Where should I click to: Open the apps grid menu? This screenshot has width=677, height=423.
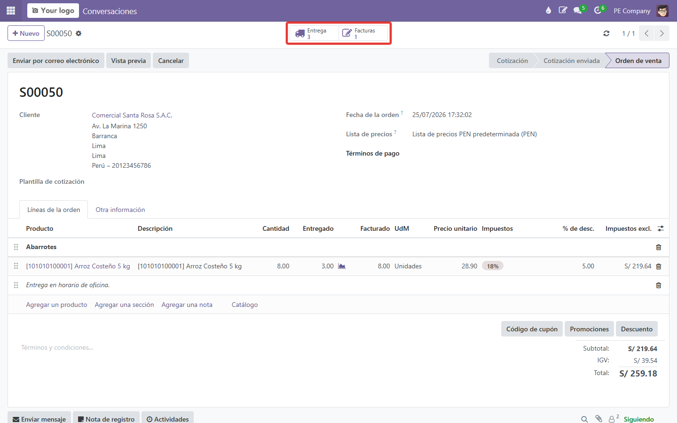click(11, 10)
